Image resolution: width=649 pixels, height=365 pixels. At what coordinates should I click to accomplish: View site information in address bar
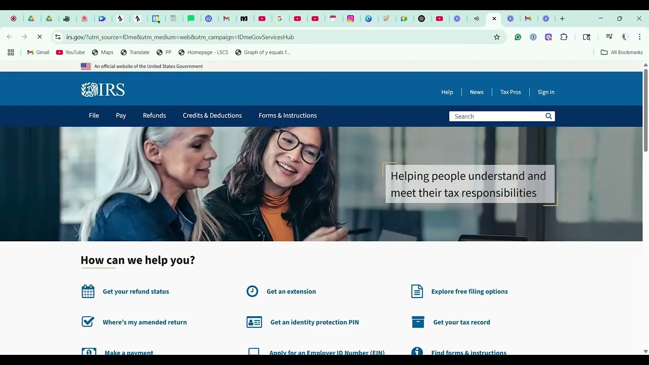[x=58, y=37]
